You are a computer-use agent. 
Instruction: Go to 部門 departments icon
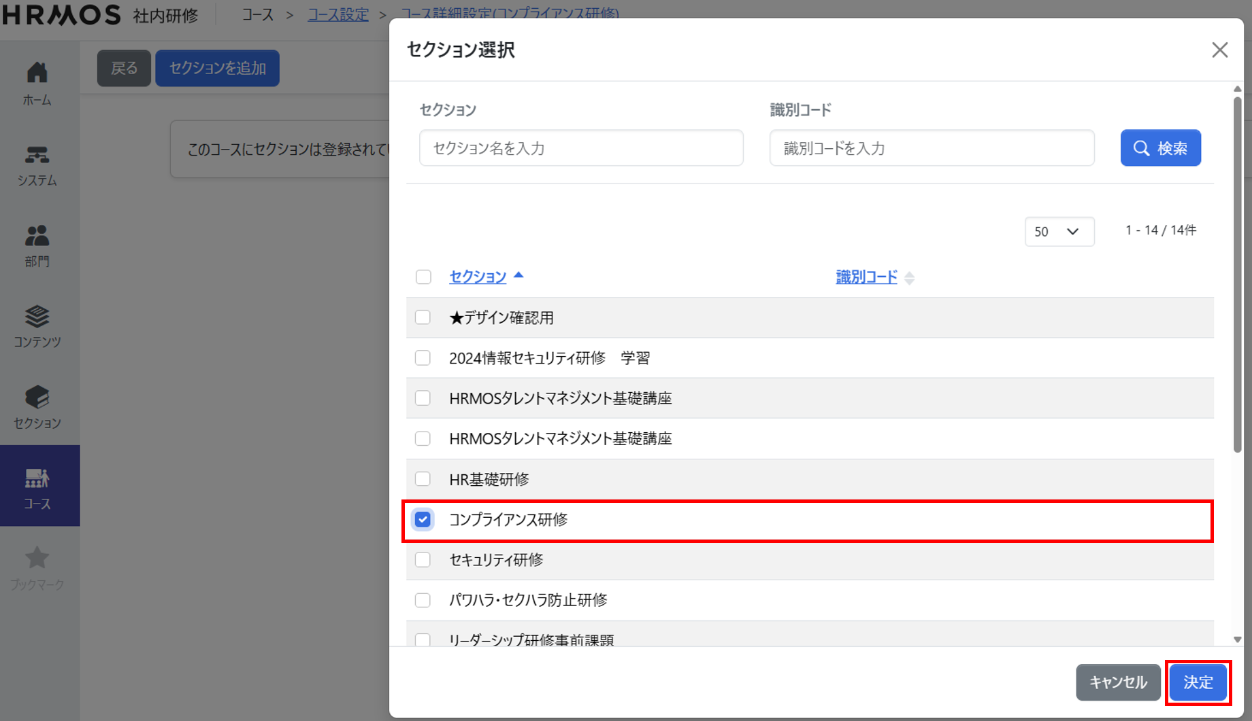(x=37, y=236)
